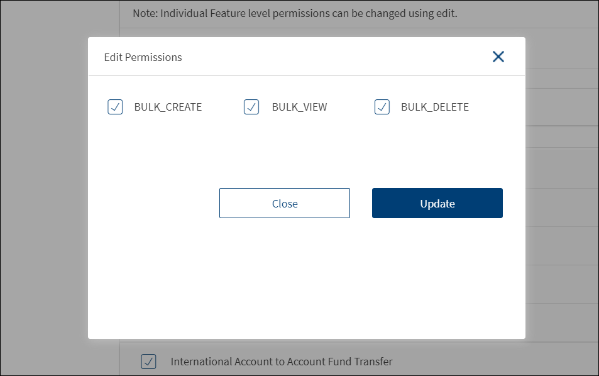Click the empty area between BULK_CREATE and BULK_VIEW
Screen dimensions: 599x376
[223, 107]
